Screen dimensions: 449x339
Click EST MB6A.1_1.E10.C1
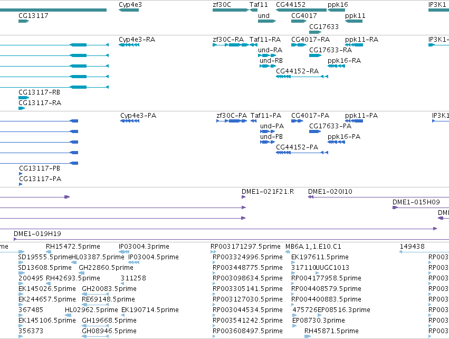pos(288,252)
